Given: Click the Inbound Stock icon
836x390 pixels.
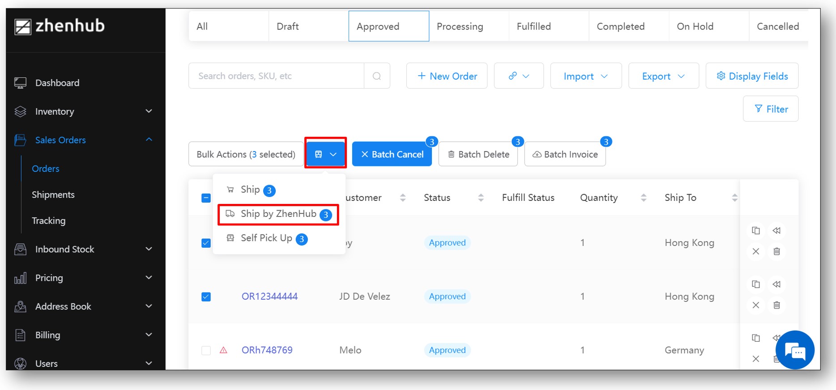Looking at the screenshot, I should [21, 249].
